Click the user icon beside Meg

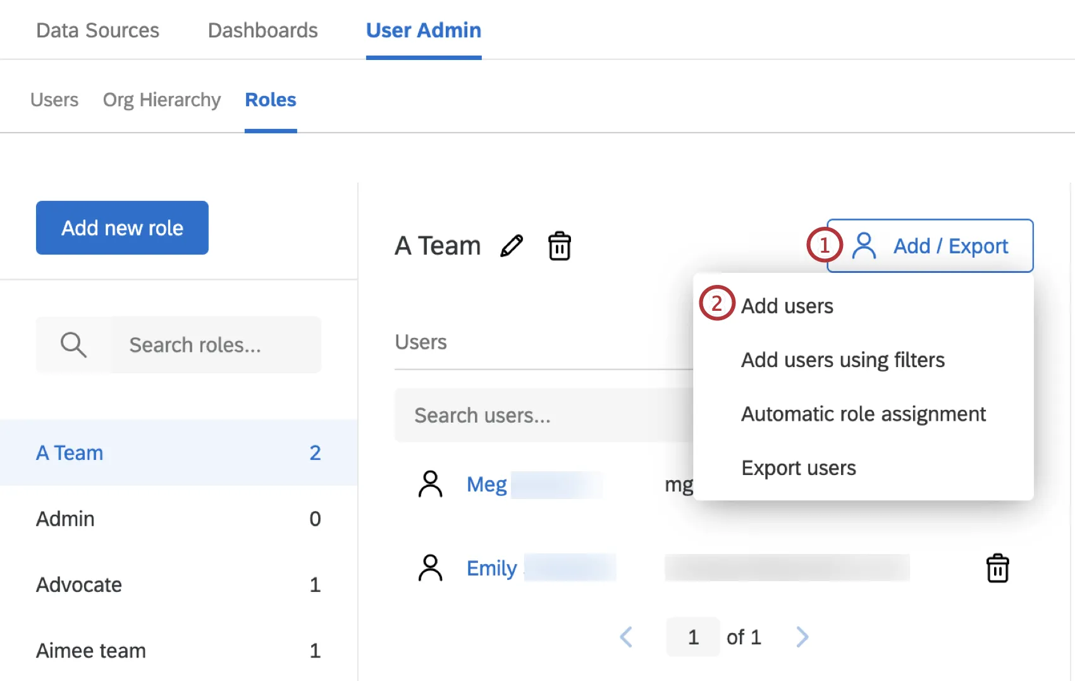[x=430, y=485]
